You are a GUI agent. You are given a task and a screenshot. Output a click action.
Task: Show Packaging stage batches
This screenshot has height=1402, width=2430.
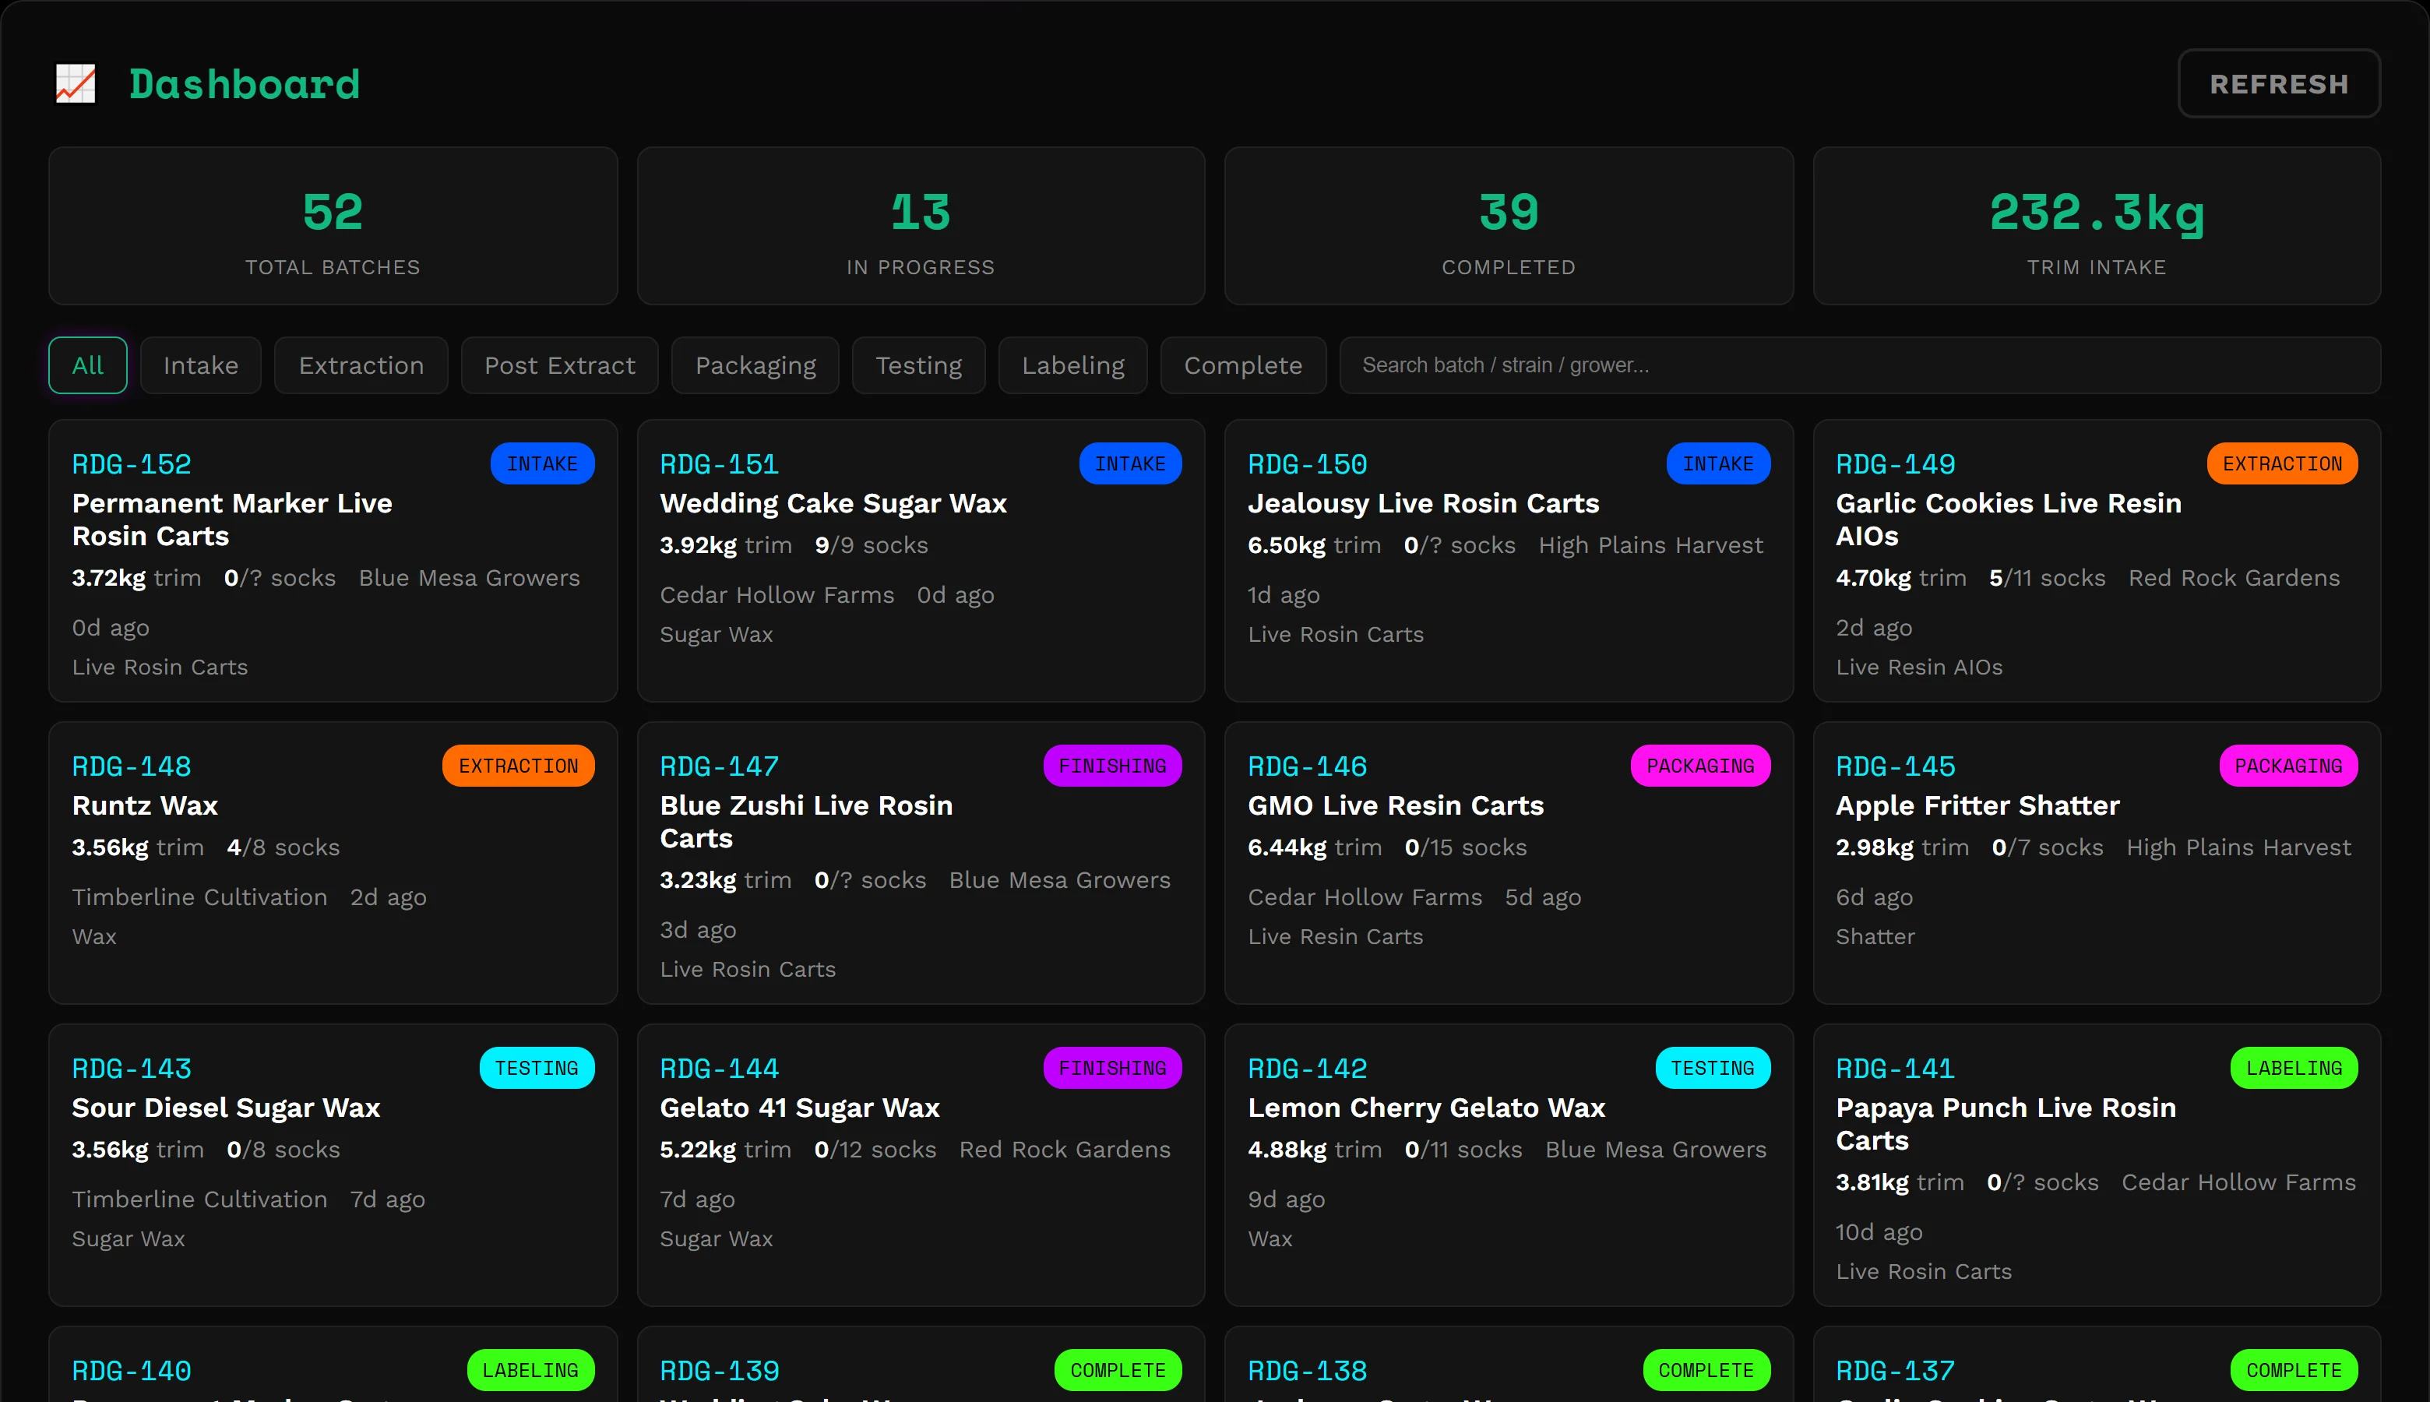point(755,365)
